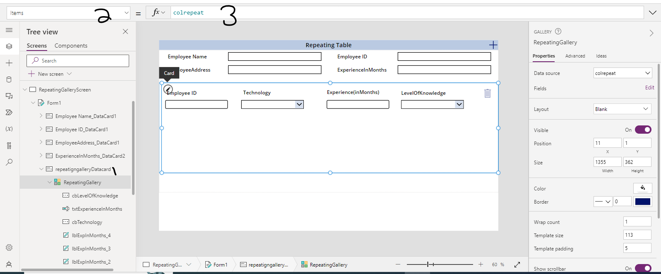Screen dimensions: 661x274
Task: Click the dark blue border color swatch
Action: click(x=642, y=202)
